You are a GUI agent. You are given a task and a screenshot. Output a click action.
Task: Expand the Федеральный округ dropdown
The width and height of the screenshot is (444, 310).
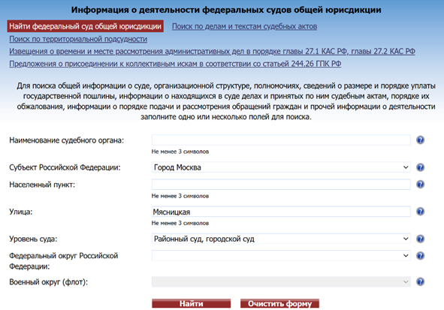(281, 256)
